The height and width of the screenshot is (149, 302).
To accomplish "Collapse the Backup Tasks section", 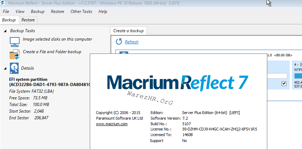I will tap(5, 31).
